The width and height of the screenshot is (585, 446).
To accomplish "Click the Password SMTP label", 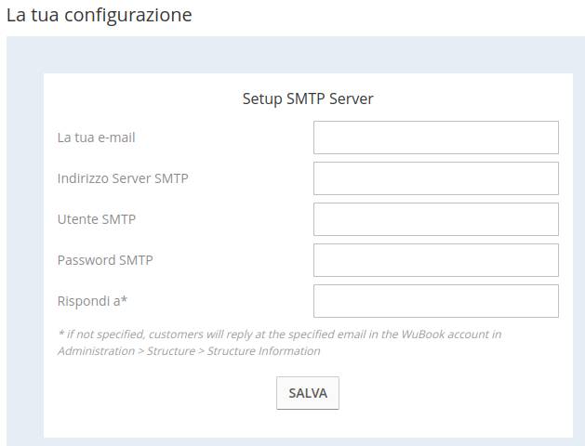I will click(105, 260).
